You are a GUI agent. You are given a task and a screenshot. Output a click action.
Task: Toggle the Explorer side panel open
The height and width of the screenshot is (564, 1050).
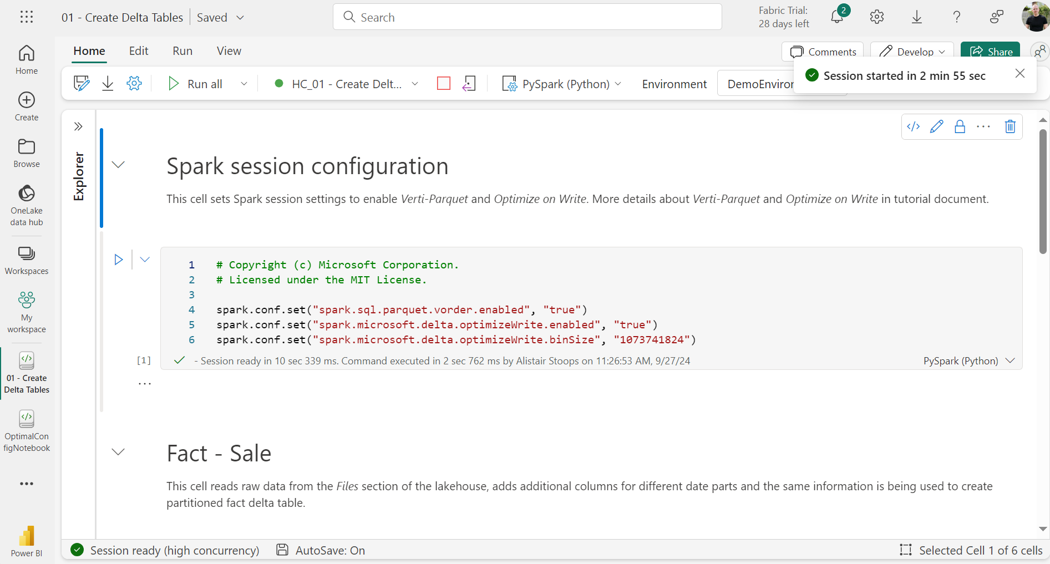tap(78, 126)
